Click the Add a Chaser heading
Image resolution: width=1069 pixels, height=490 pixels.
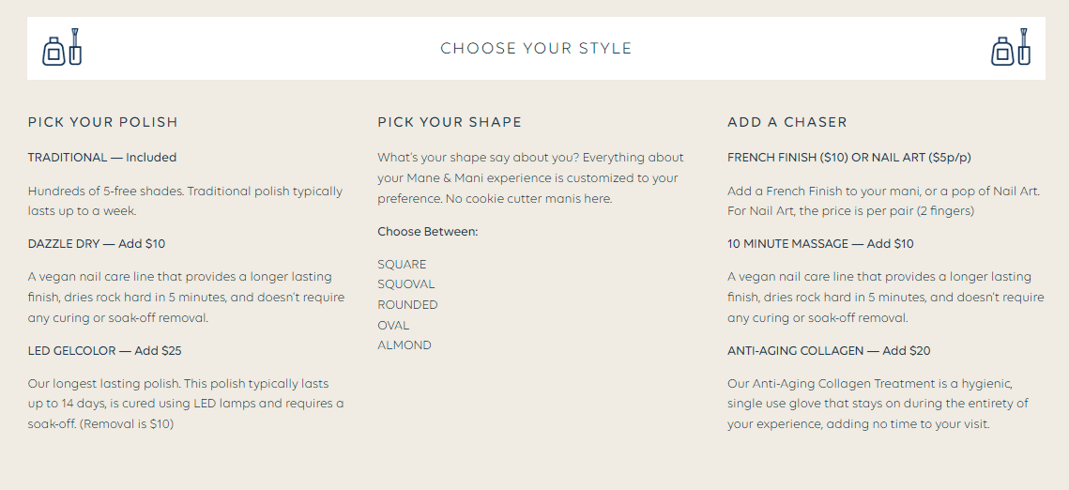786,122
